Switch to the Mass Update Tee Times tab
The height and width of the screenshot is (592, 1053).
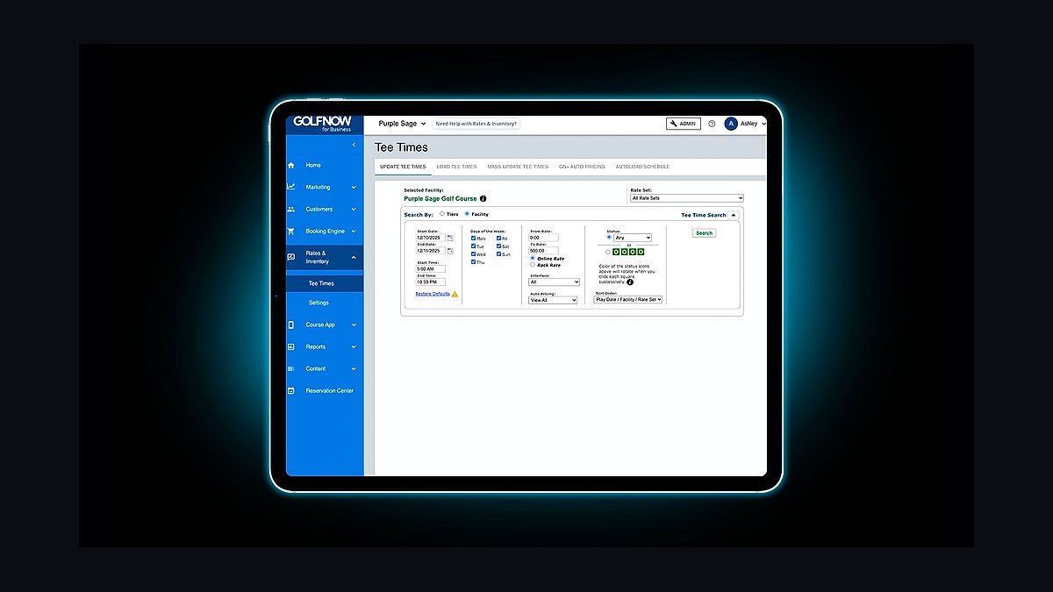point(518,167)
